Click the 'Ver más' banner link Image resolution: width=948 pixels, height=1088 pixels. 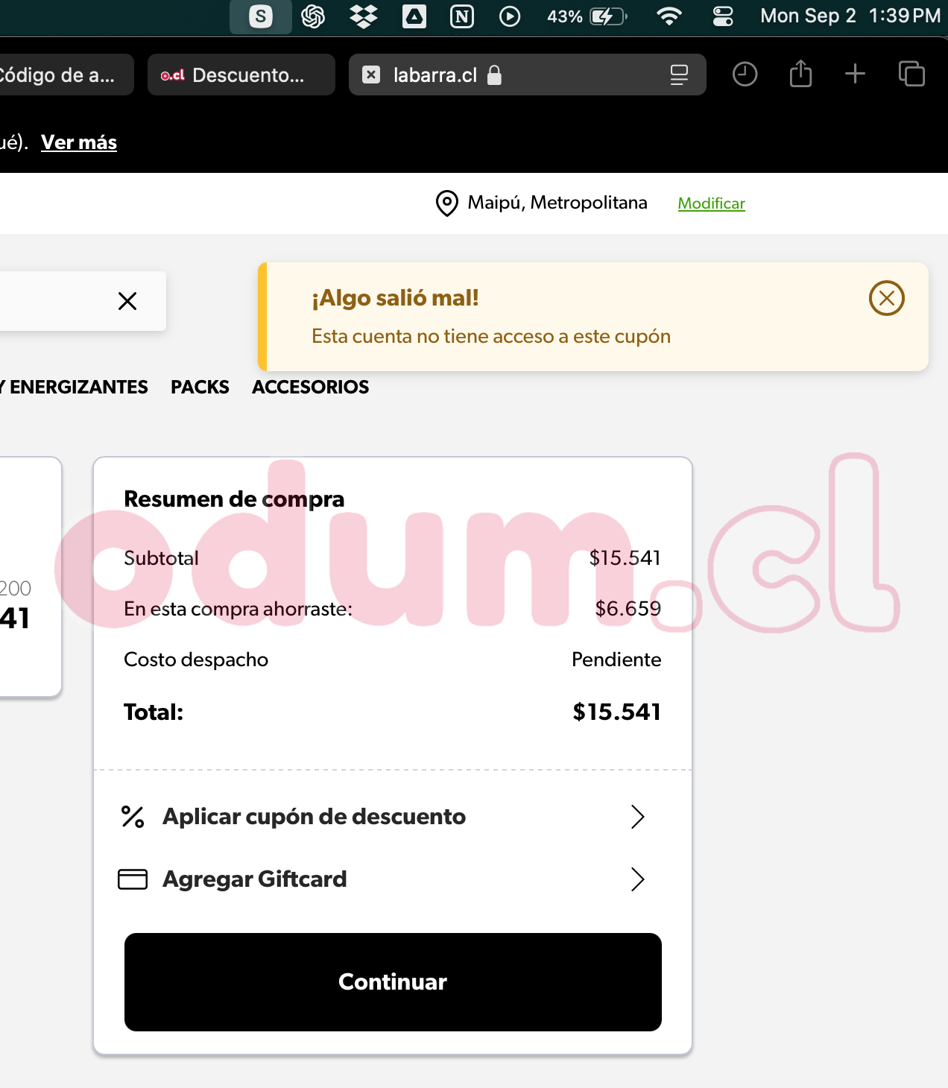(x=79, y=142)
